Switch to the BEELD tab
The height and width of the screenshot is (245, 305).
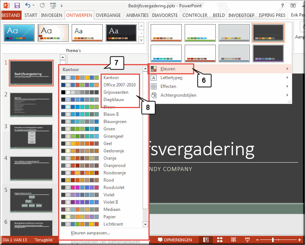click(219, 15)
